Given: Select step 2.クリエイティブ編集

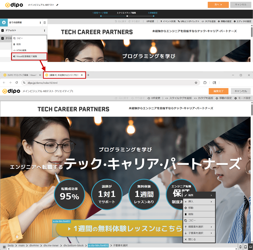Looking at the screenshot, I should [x=126, y=13].
